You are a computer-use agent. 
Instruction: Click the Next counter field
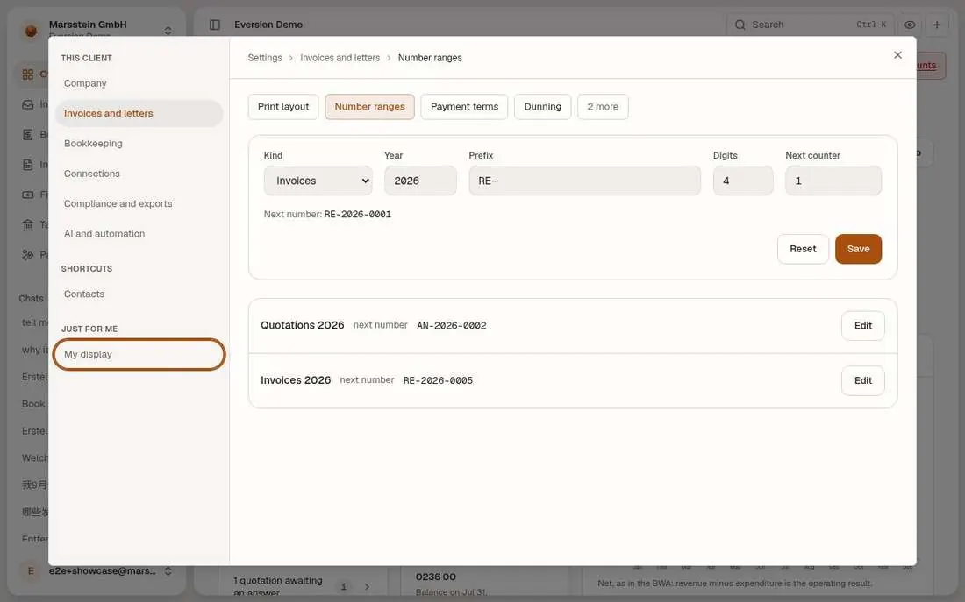[833, 181]
